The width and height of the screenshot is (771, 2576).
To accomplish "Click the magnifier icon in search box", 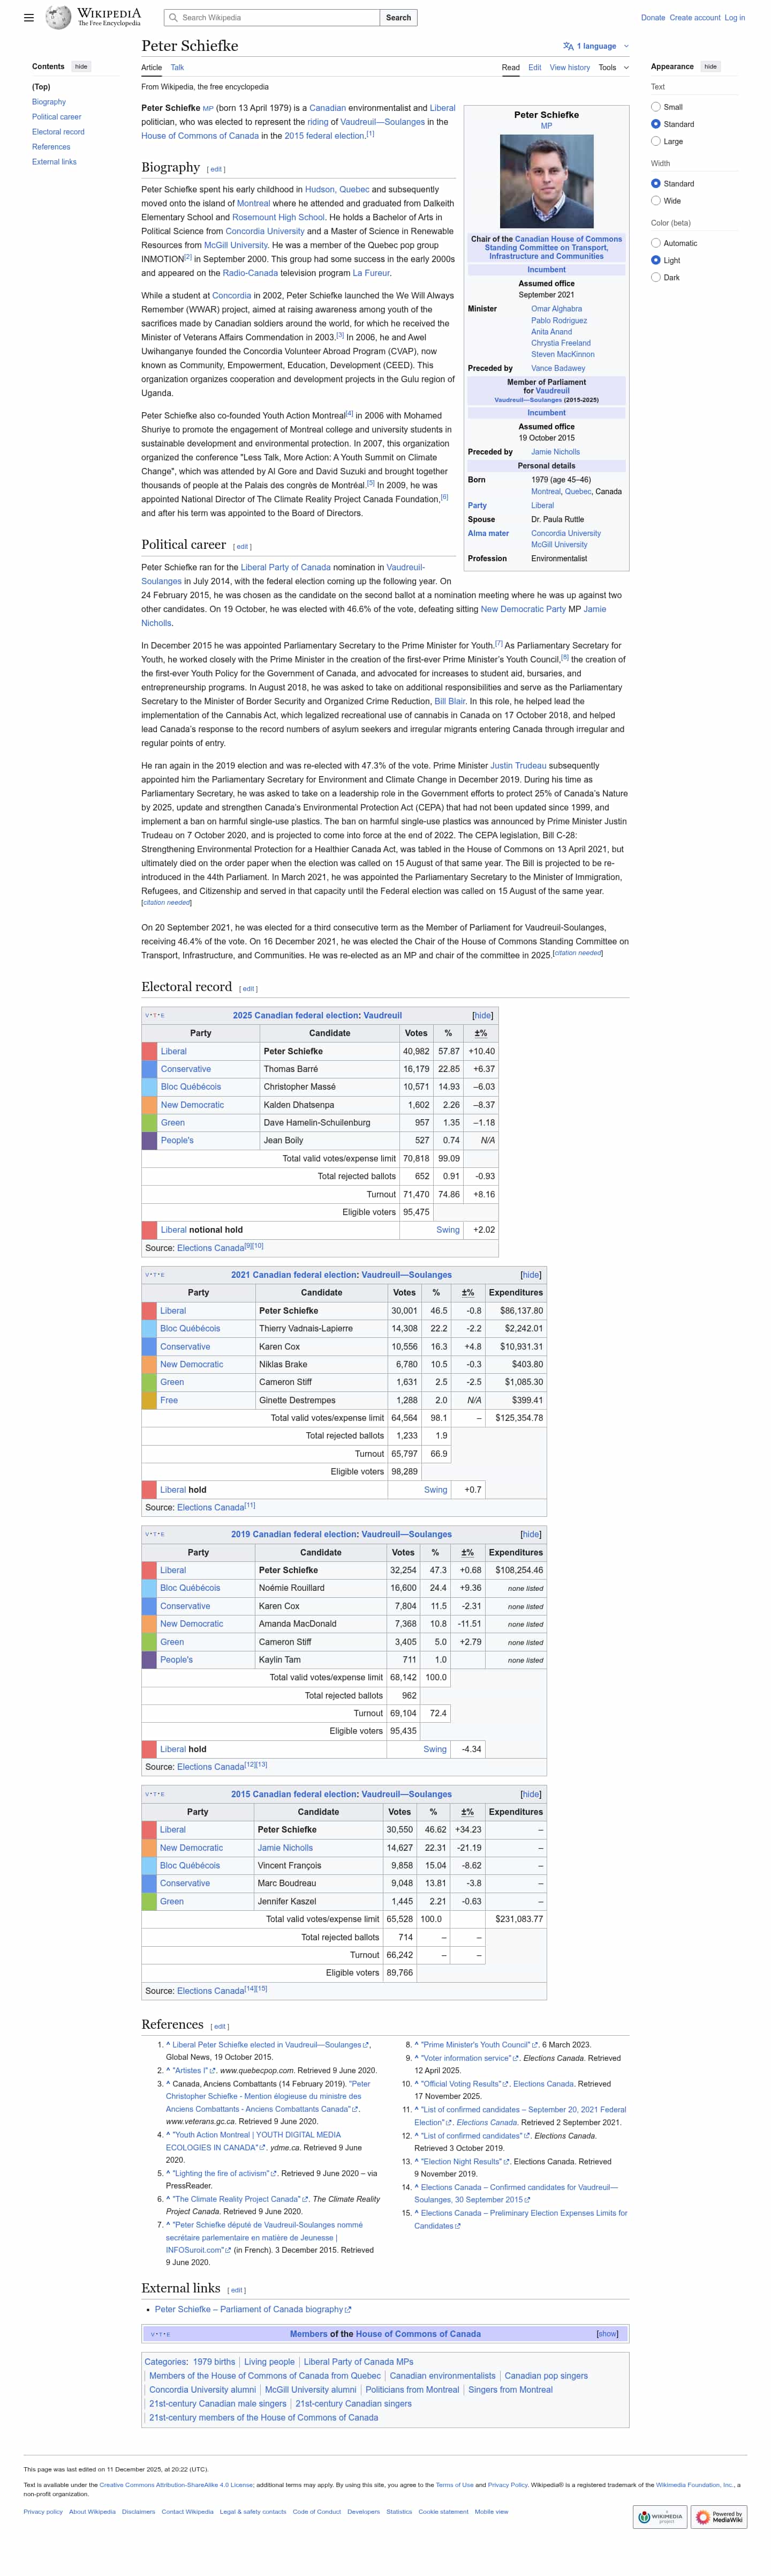I will pyautogui.click(x=173, y=18).
